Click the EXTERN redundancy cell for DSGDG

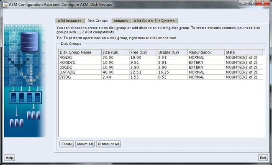coord(206,67)
